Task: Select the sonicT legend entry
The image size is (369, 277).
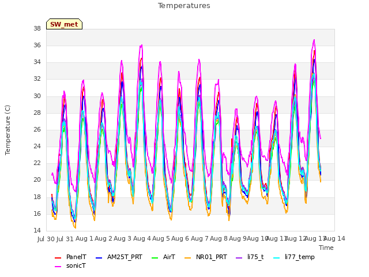Action: 70,265
